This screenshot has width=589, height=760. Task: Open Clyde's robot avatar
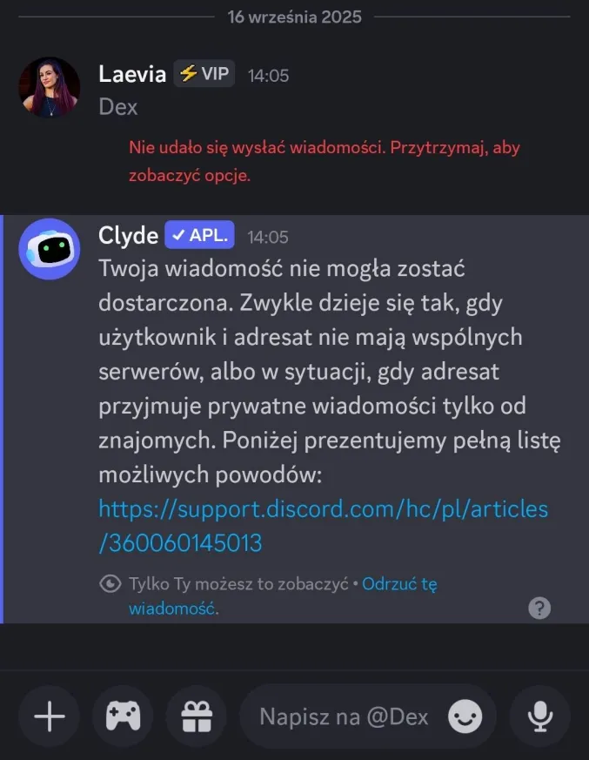[x=50, y=249]
